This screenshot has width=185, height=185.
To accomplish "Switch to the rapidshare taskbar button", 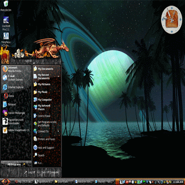I will pyautogui.click(x=44, y=182).
